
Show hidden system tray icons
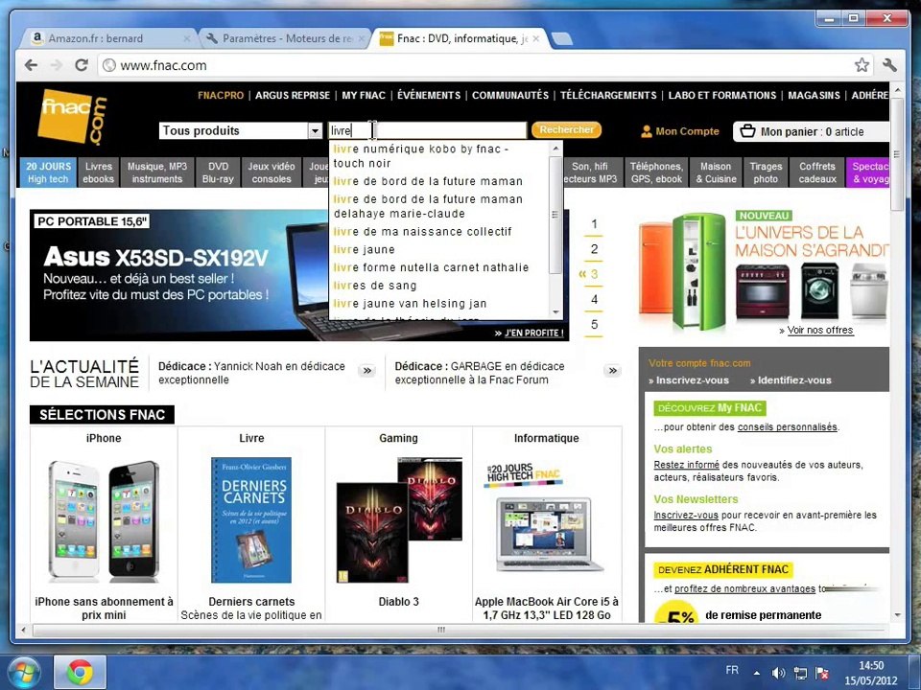pyautogui.click(x=757, y=673)
